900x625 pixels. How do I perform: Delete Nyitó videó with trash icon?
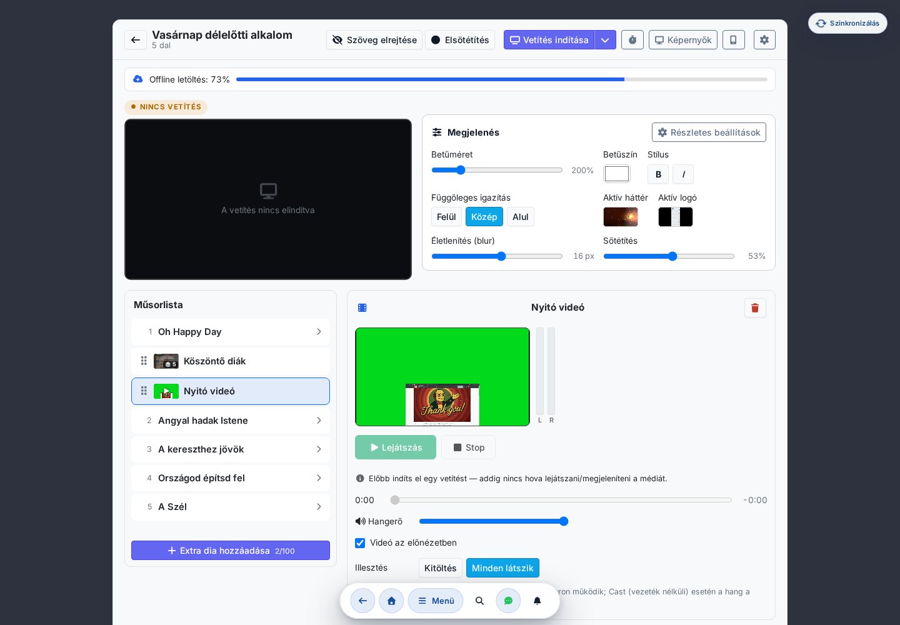(755, 307)
